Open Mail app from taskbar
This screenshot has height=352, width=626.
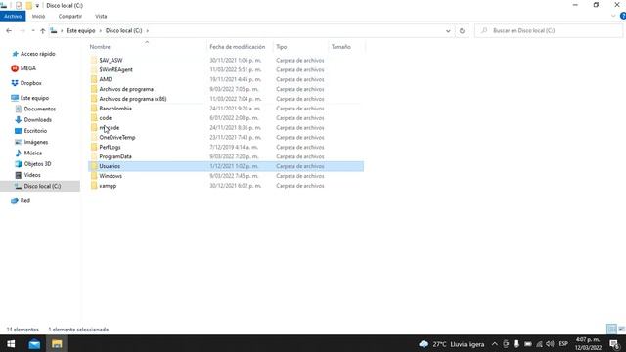(x=34, y=344)
